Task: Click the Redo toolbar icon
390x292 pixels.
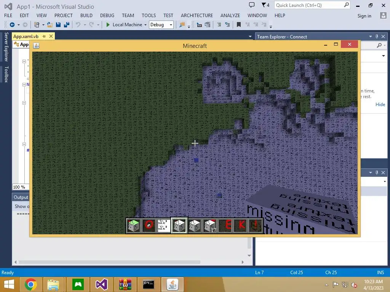Action: click(91, 25)
